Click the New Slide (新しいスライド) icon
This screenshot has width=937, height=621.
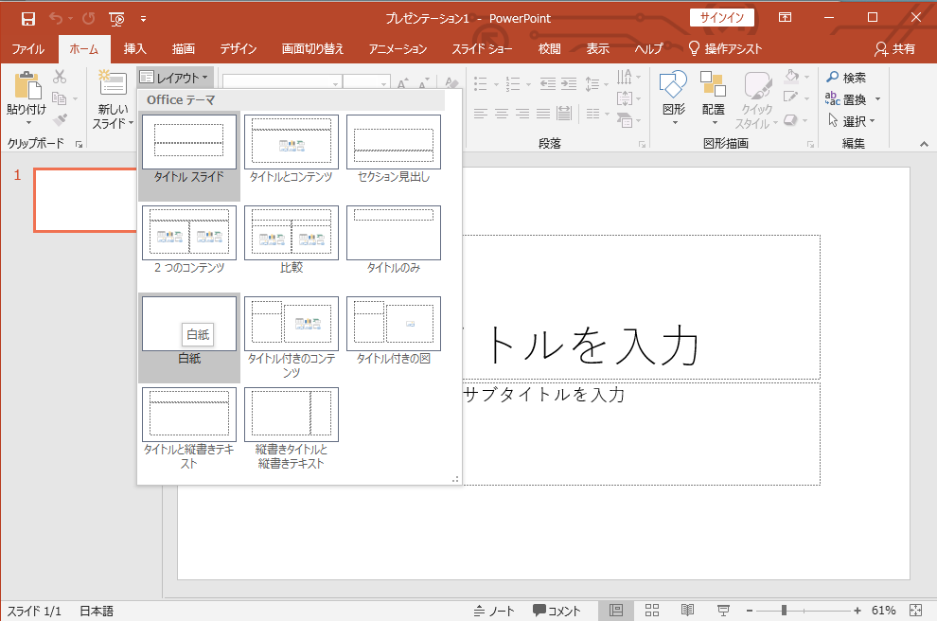pos(112,85)
